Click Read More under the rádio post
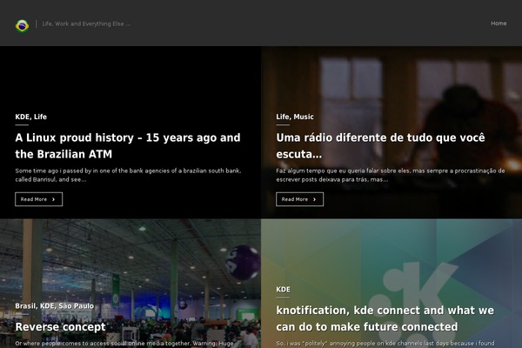Screen dimensions: 522x348 (299, 199)
